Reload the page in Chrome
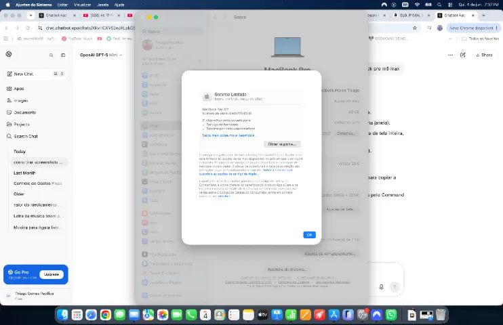This screenshot has height=325, width=503. coord(28,28)
